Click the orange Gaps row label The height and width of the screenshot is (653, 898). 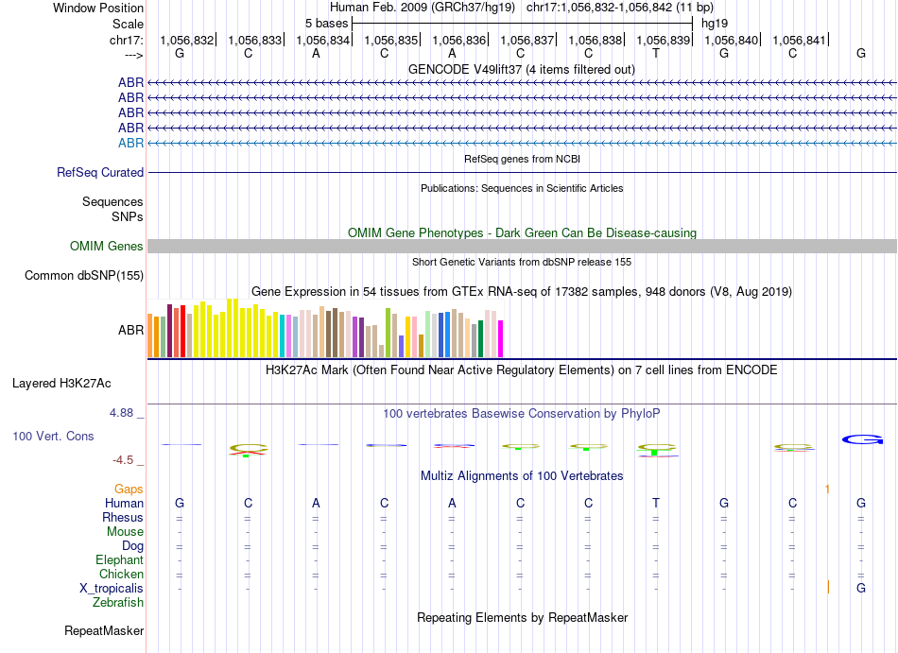(129, 489)
